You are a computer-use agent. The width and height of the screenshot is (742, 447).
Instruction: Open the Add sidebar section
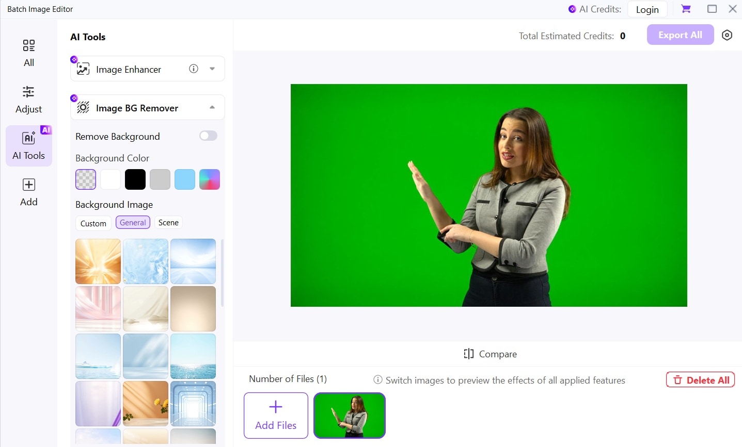29,192
